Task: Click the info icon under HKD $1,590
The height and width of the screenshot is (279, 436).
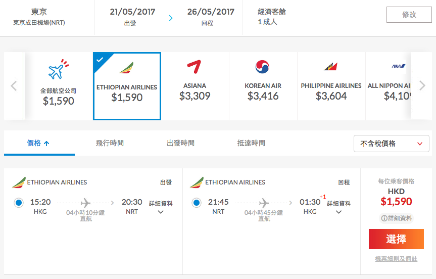Action: pos(384,218)
